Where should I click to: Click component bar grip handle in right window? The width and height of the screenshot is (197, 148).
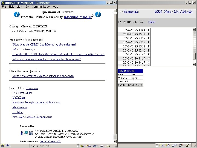157,146
